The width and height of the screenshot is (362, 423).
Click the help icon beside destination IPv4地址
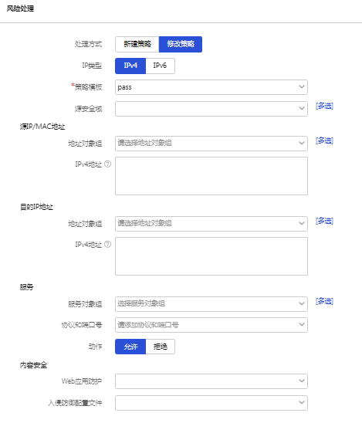pos(107,244)
